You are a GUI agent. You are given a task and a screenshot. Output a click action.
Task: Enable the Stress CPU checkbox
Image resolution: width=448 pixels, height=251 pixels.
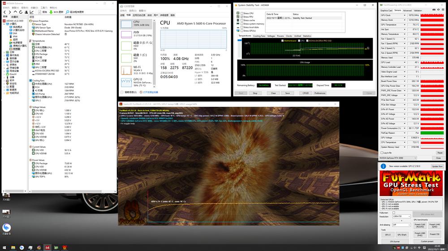click(241, 13)
